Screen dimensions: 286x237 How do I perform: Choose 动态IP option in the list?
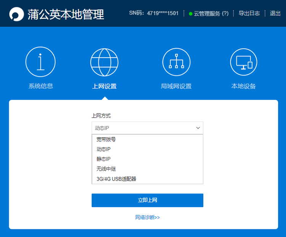[x=147, y=149]
